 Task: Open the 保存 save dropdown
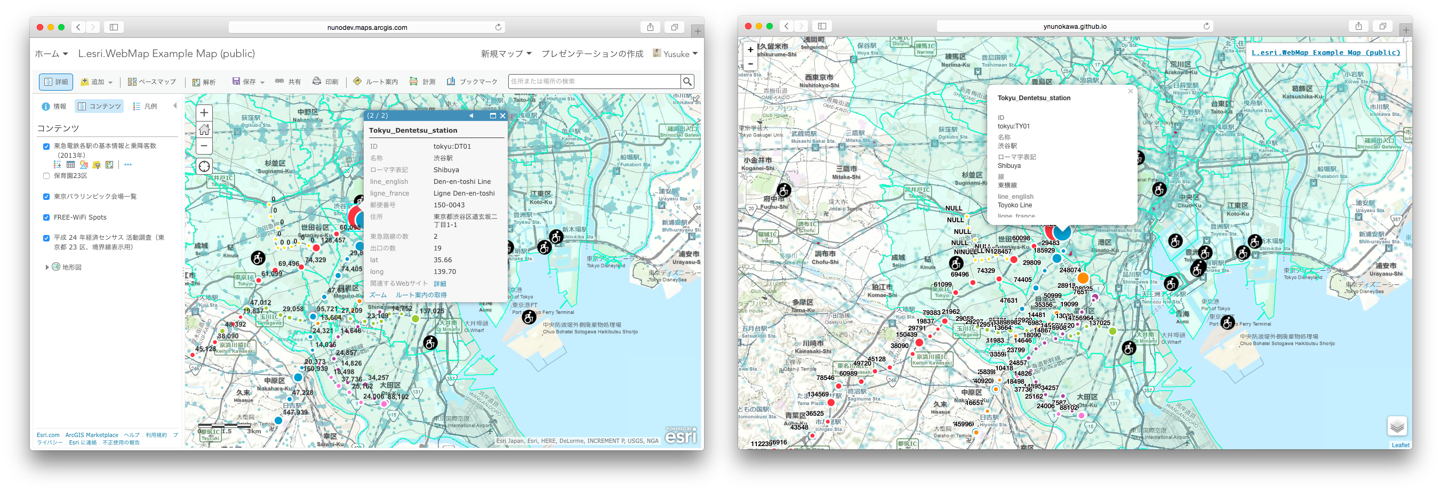(x=248, y=82)
